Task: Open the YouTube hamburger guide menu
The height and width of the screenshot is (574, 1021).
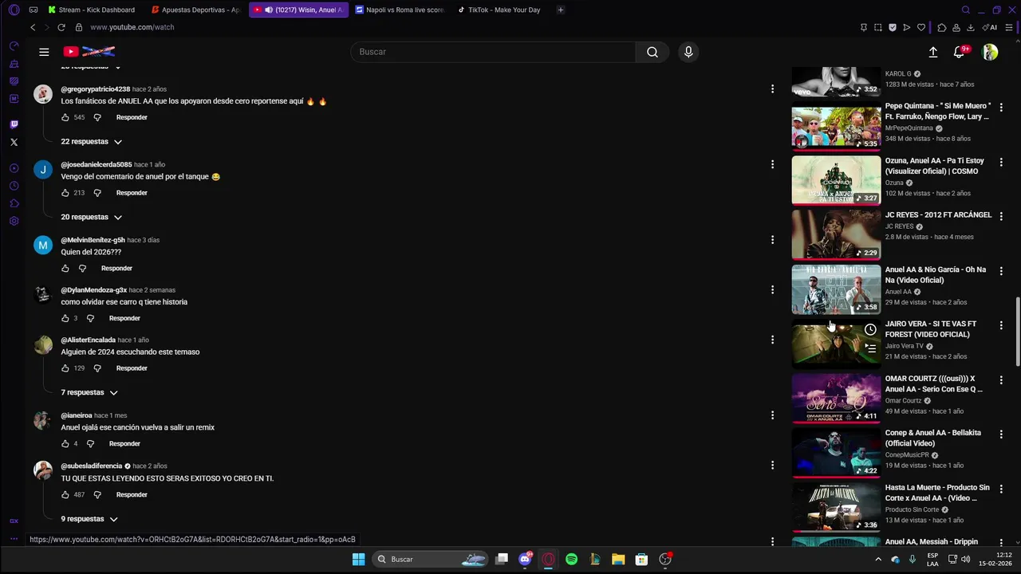Action: [44, 52]
